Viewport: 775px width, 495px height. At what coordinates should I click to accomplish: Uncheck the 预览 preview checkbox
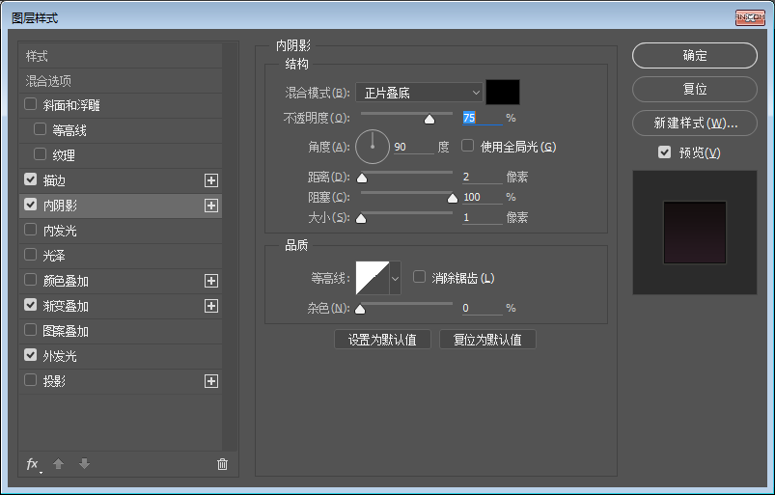pyautogui.click(x=664, y=152)
